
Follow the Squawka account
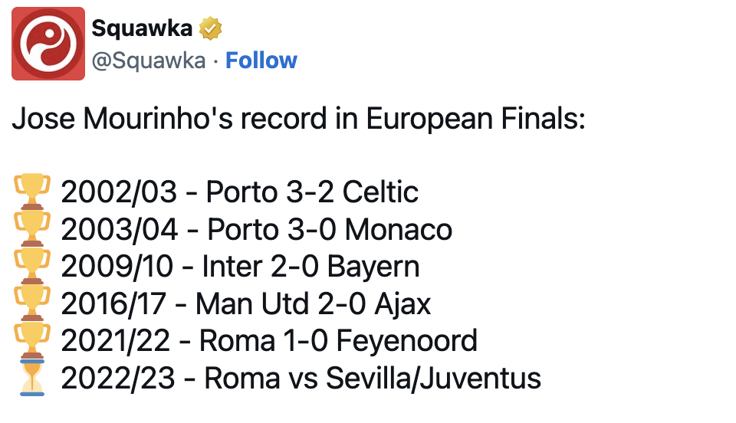click(x=261, y=61)
